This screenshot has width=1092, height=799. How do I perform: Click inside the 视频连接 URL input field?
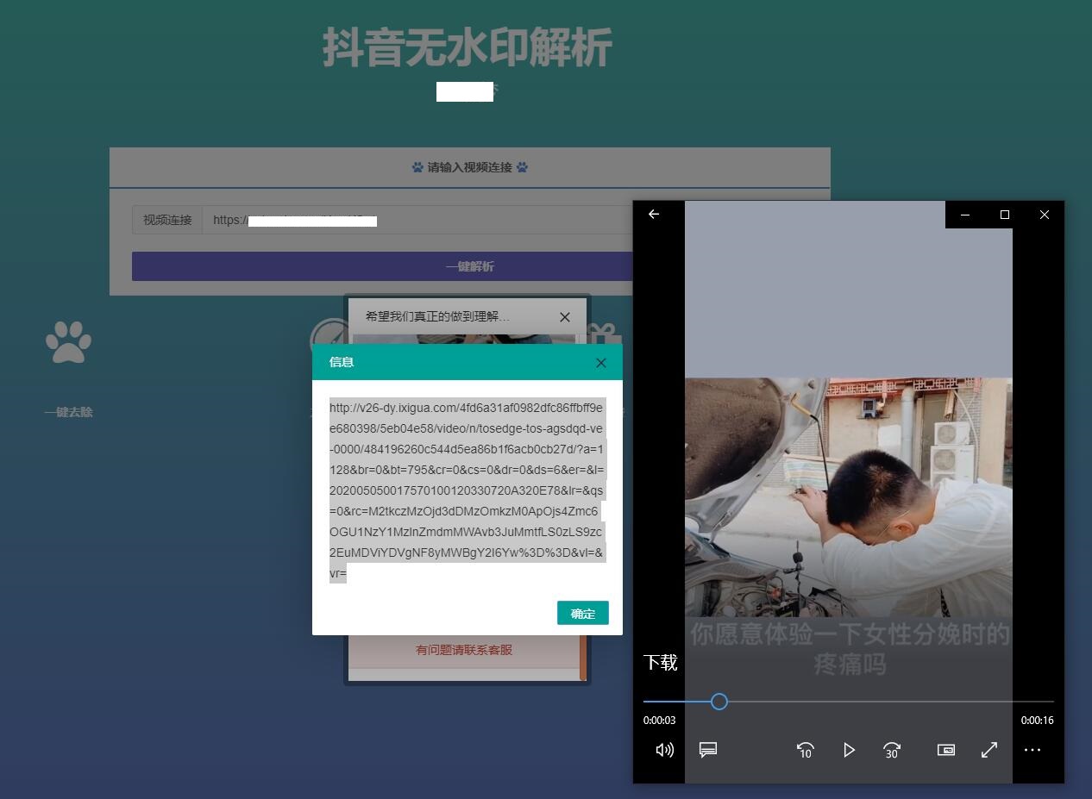click(388, 220)
